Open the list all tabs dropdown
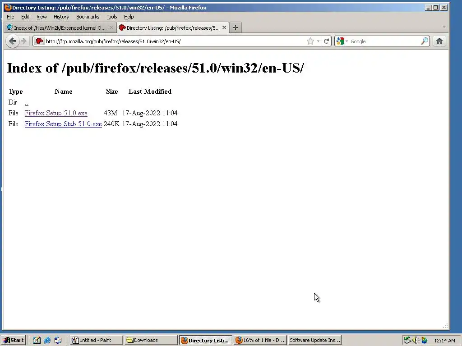 [444, 27]
